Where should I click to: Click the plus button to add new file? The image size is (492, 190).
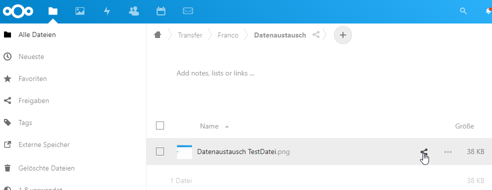343,35
